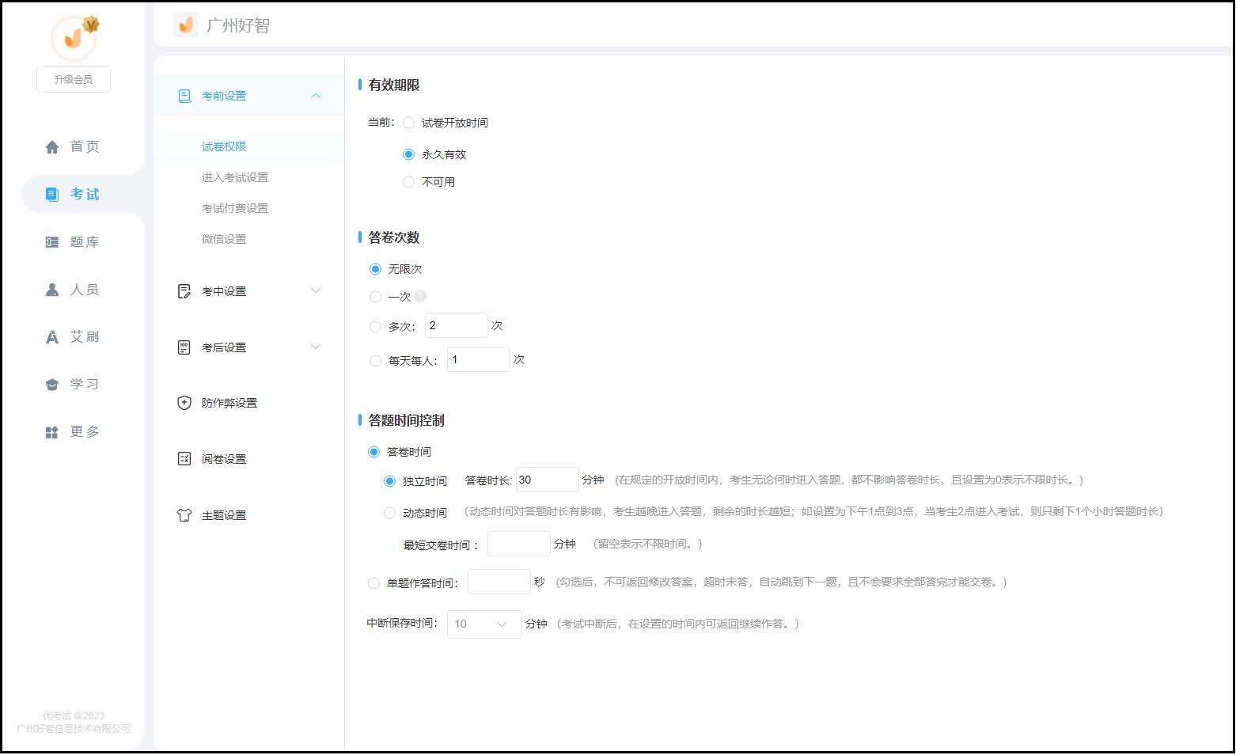Select the 永久有效 radio option

click(408, 154)
